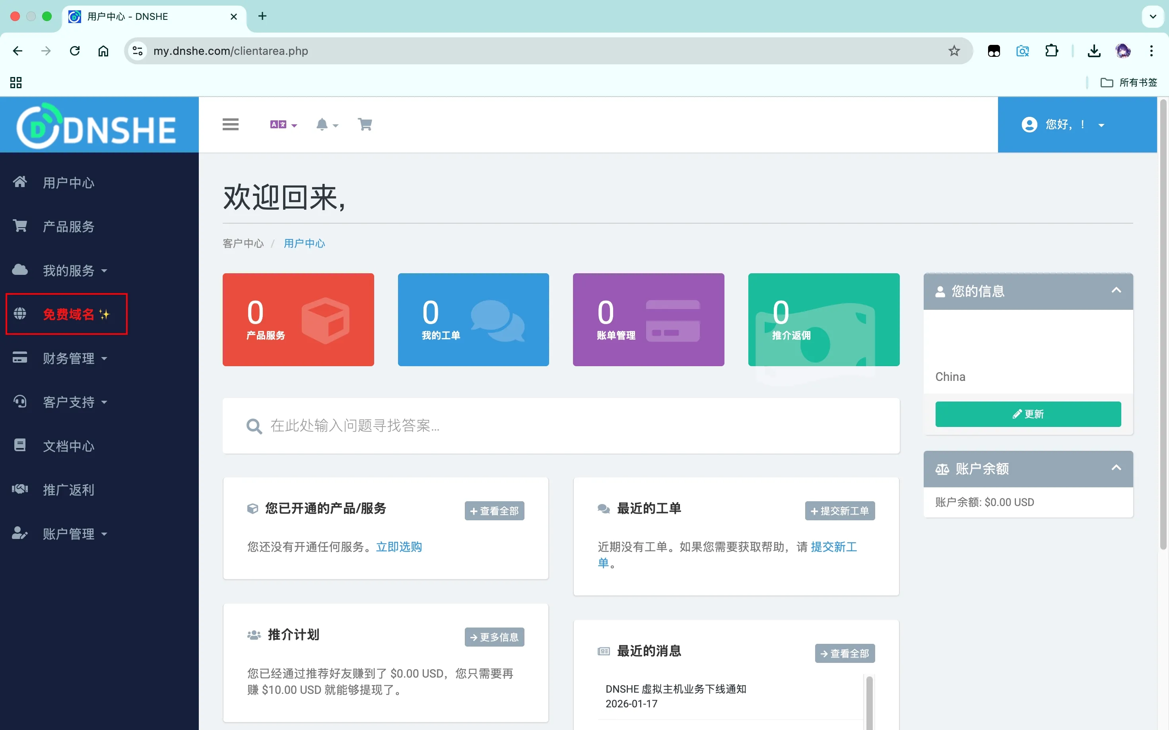
Task: Open the browser extensions puzzle icon
Action: pos(1051,51)
